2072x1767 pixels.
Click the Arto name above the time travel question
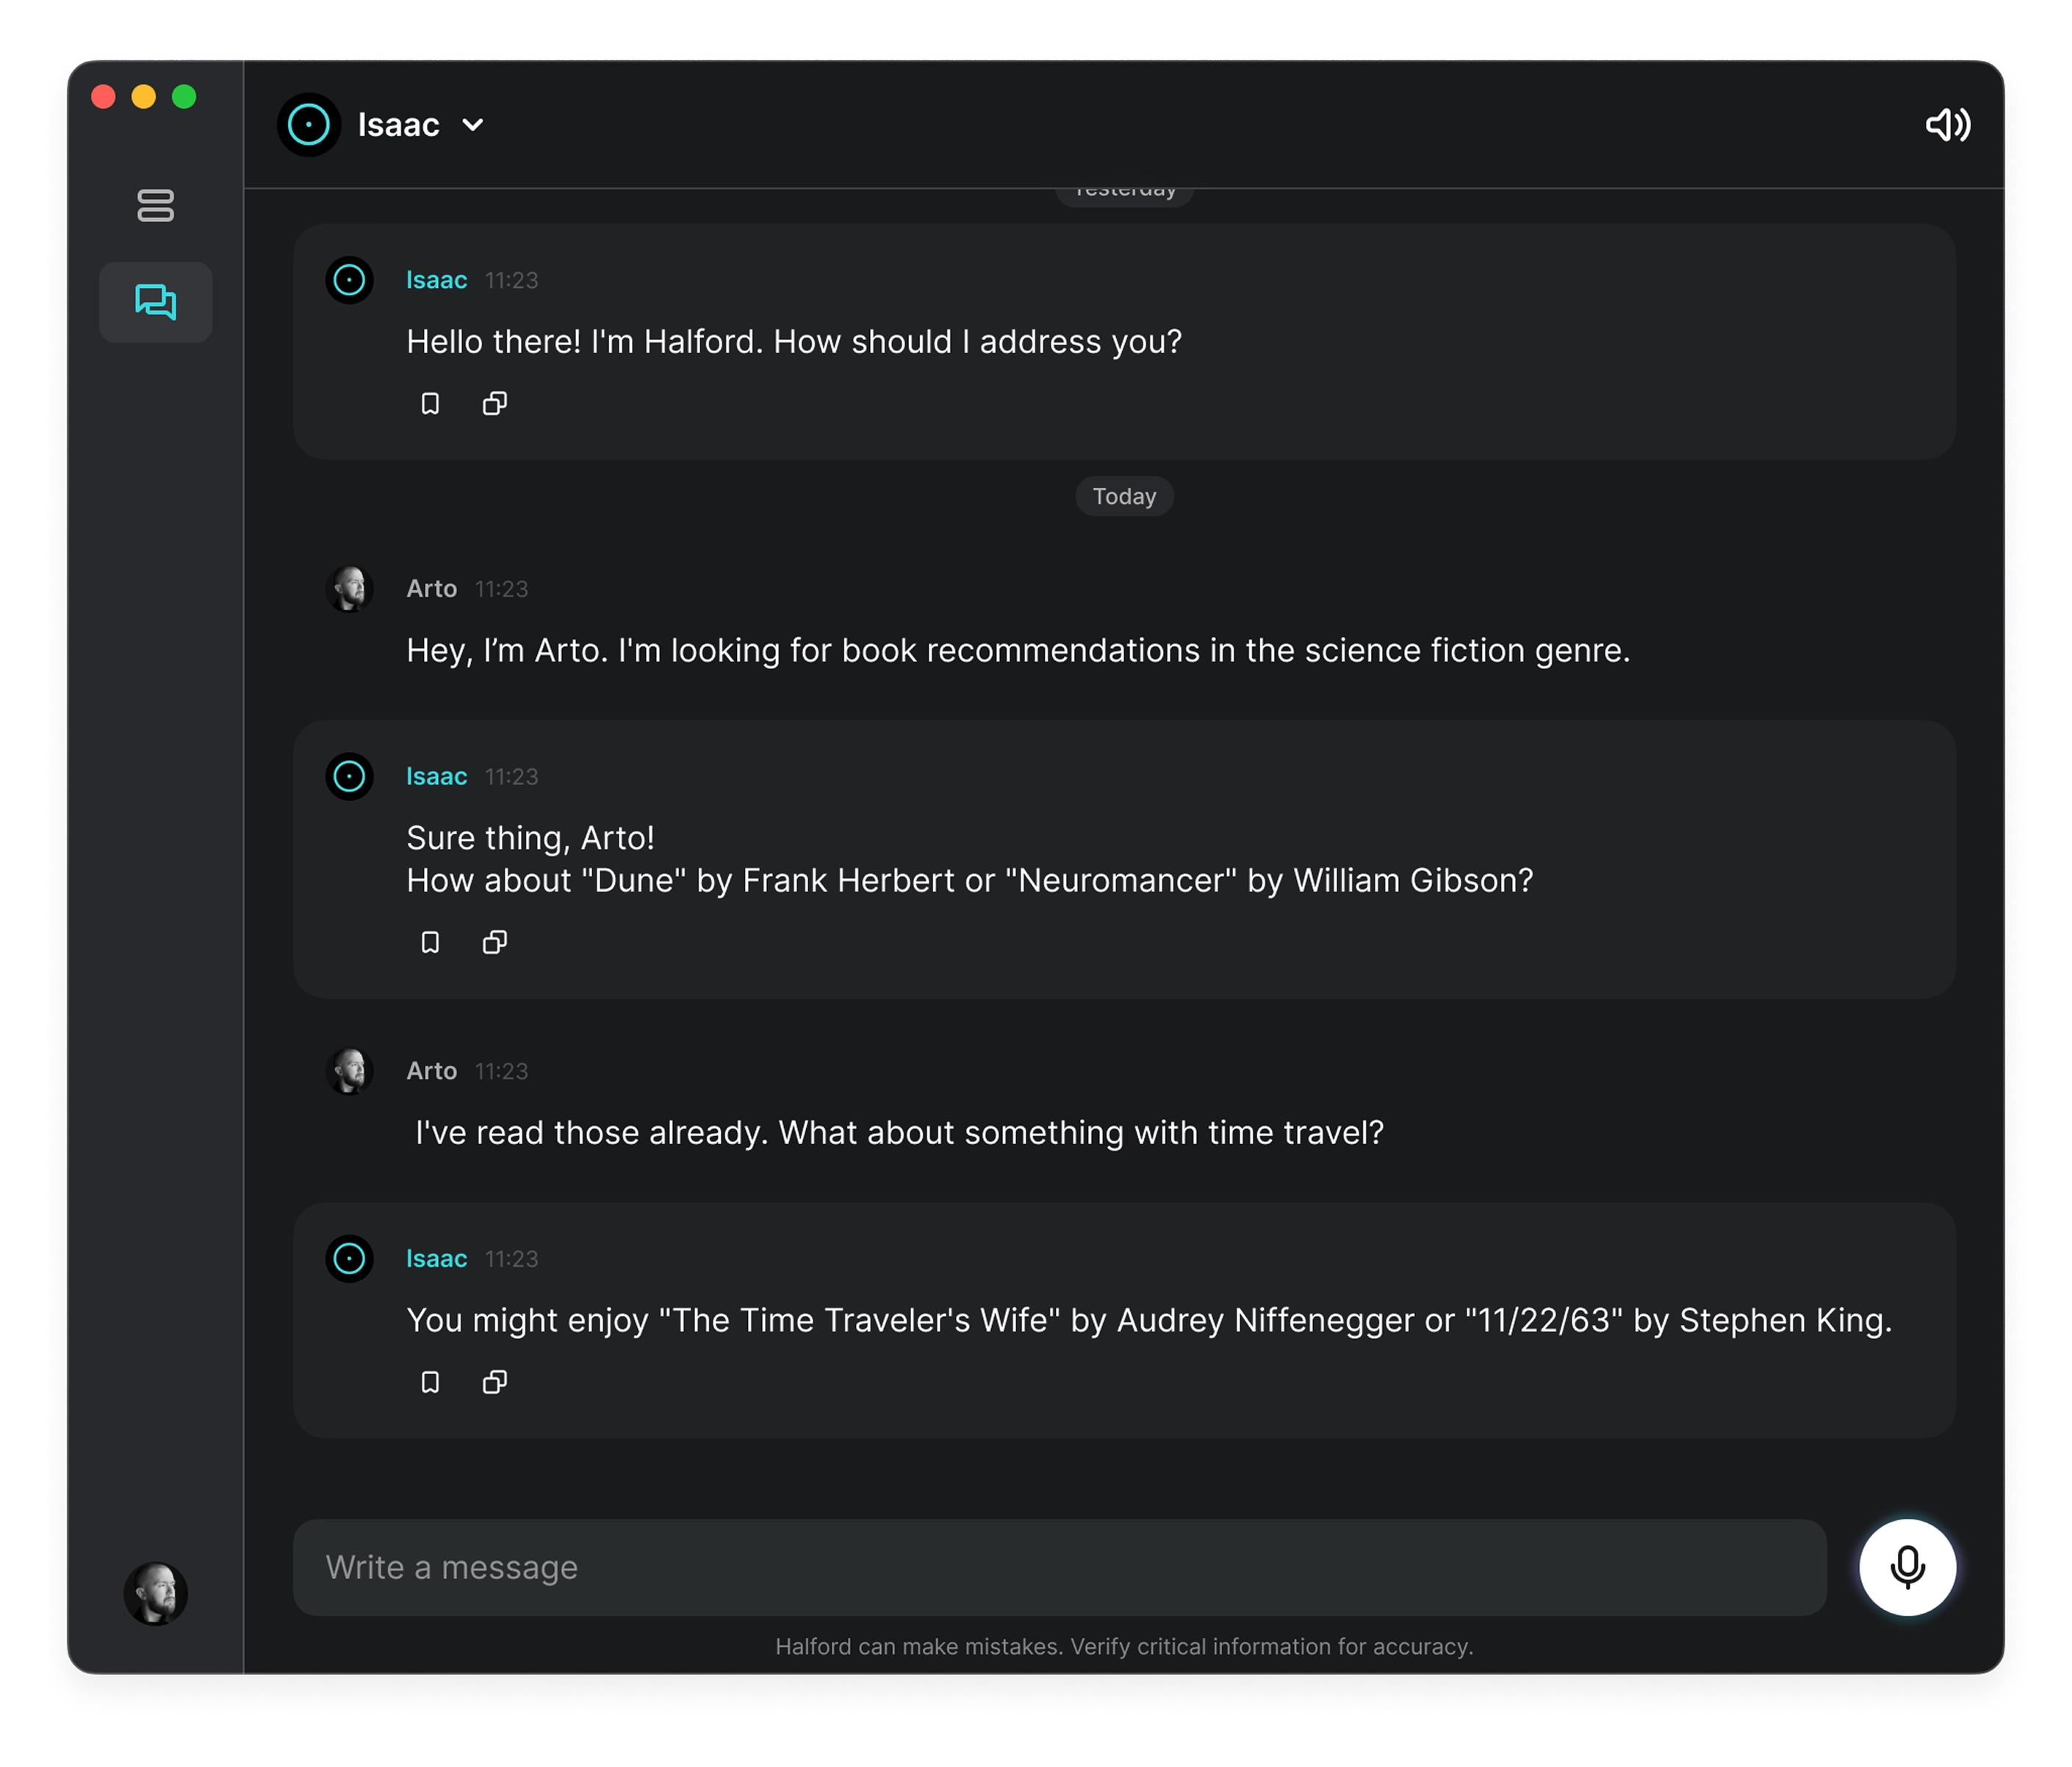431,1070
